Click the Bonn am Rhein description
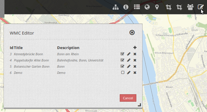 point(68,54)
